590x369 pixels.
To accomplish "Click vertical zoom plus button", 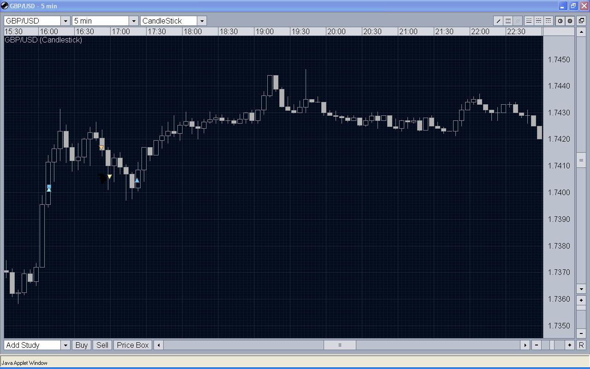I will click(x=581, y=300).
